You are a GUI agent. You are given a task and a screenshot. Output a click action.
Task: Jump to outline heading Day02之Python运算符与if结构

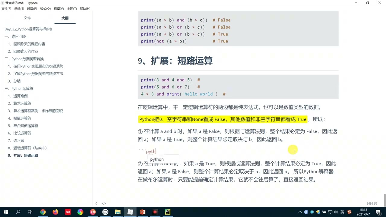point(28,29)
